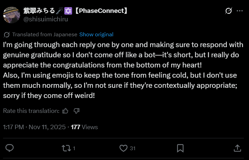Click the reply speech bubble icon
This screenshot has height=160, width=249.
tap(10, 148)
